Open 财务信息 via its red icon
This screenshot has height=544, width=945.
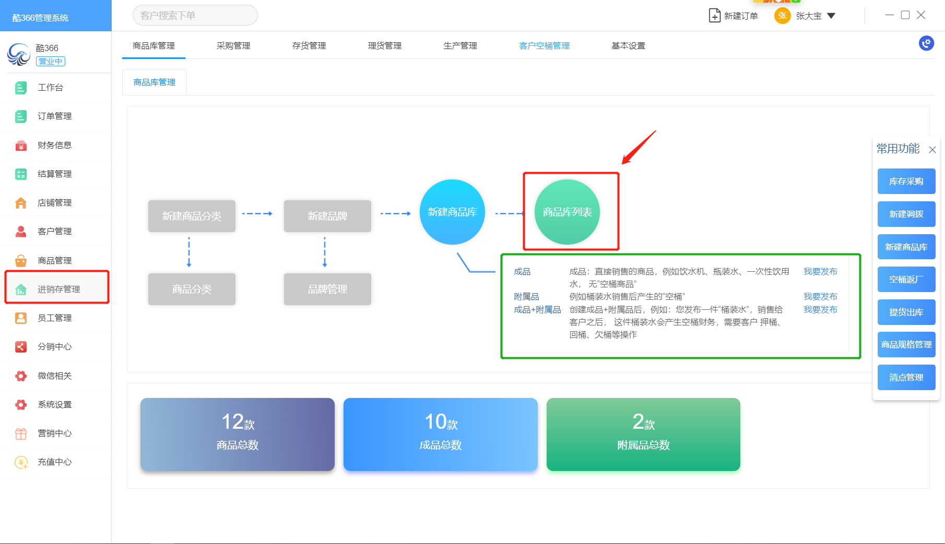[x=21, y=146]
